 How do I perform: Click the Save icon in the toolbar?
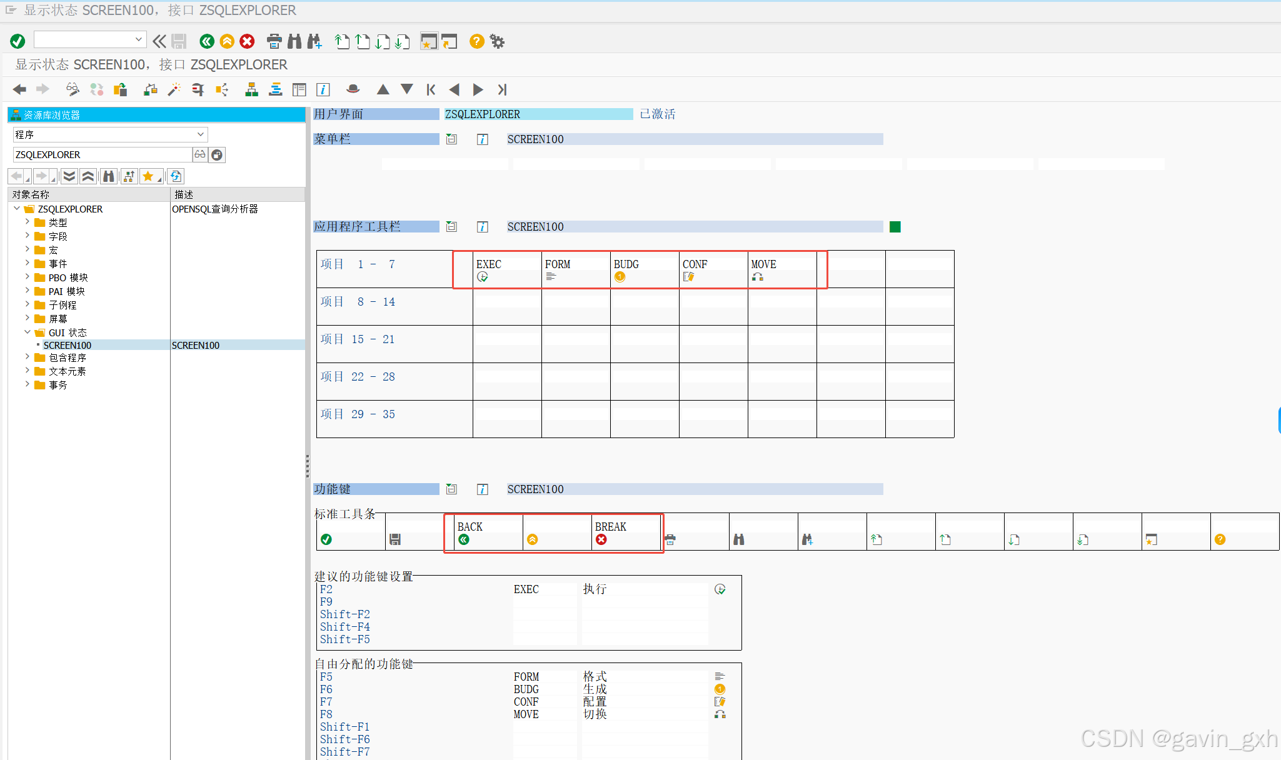point(179,41)
